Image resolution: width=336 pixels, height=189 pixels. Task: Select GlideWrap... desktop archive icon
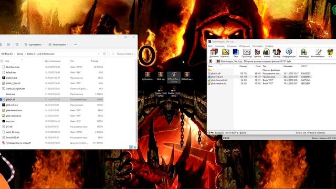click(x=187, y=76)
